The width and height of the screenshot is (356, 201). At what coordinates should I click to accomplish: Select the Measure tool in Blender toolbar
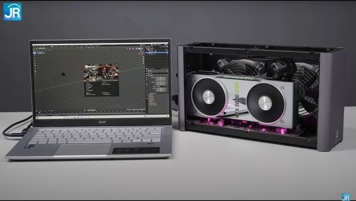[x=36, y=71]
